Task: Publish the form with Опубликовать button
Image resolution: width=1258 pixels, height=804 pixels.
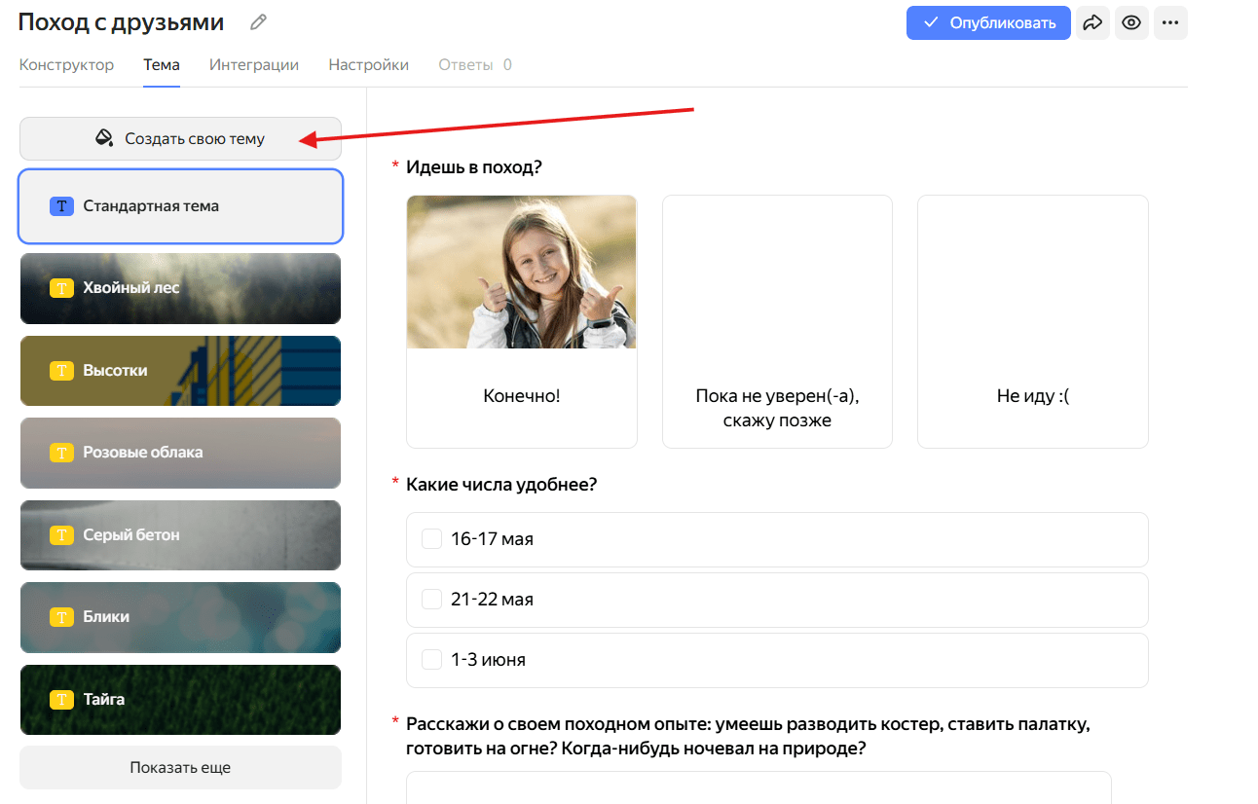Action: tap(988, 22)
